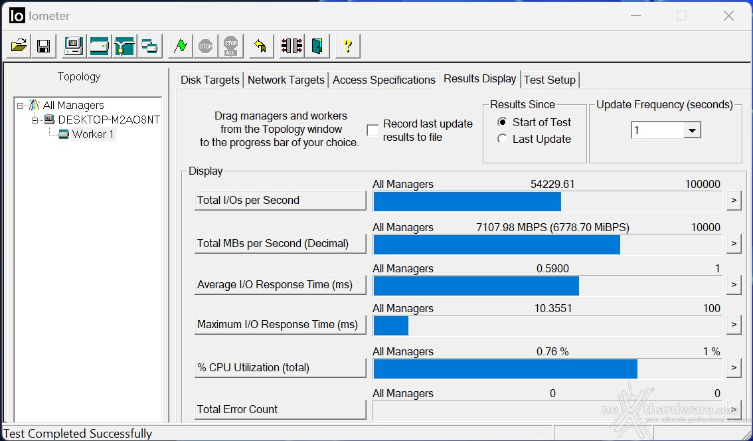753x441 pixels.
Task: Click Average I/O Response Time (ms) button
Action: tap(280, 285)
